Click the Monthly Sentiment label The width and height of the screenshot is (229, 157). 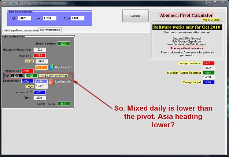coord(46,44)
